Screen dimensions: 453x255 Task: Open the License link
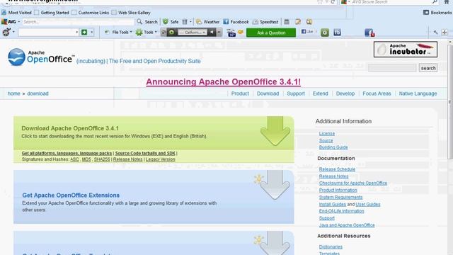[x=327, y=133]
